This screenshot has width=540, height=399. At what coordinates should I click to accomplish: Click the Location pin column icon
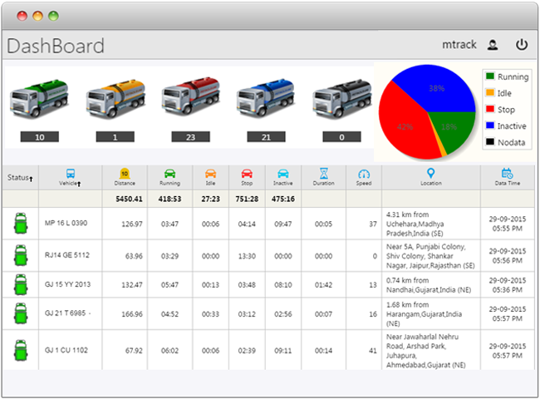pyautogui.click(x=430, y=174)
